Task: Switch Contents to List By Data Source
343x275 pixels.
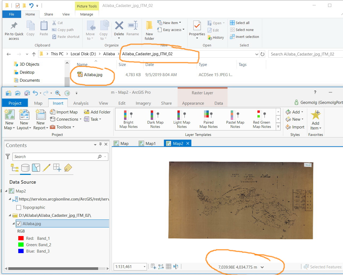Action: pyautogui.click(x=25, y=168)
